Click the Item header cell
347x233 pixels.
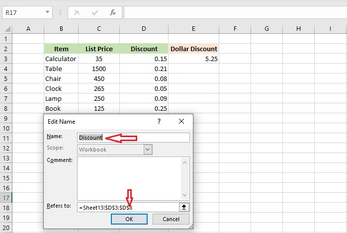[x=61, y=49]
